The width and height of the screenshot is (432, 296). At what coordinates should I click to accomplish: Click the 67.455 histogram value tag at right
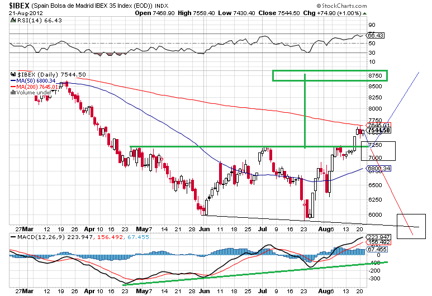tap(377, 249)
